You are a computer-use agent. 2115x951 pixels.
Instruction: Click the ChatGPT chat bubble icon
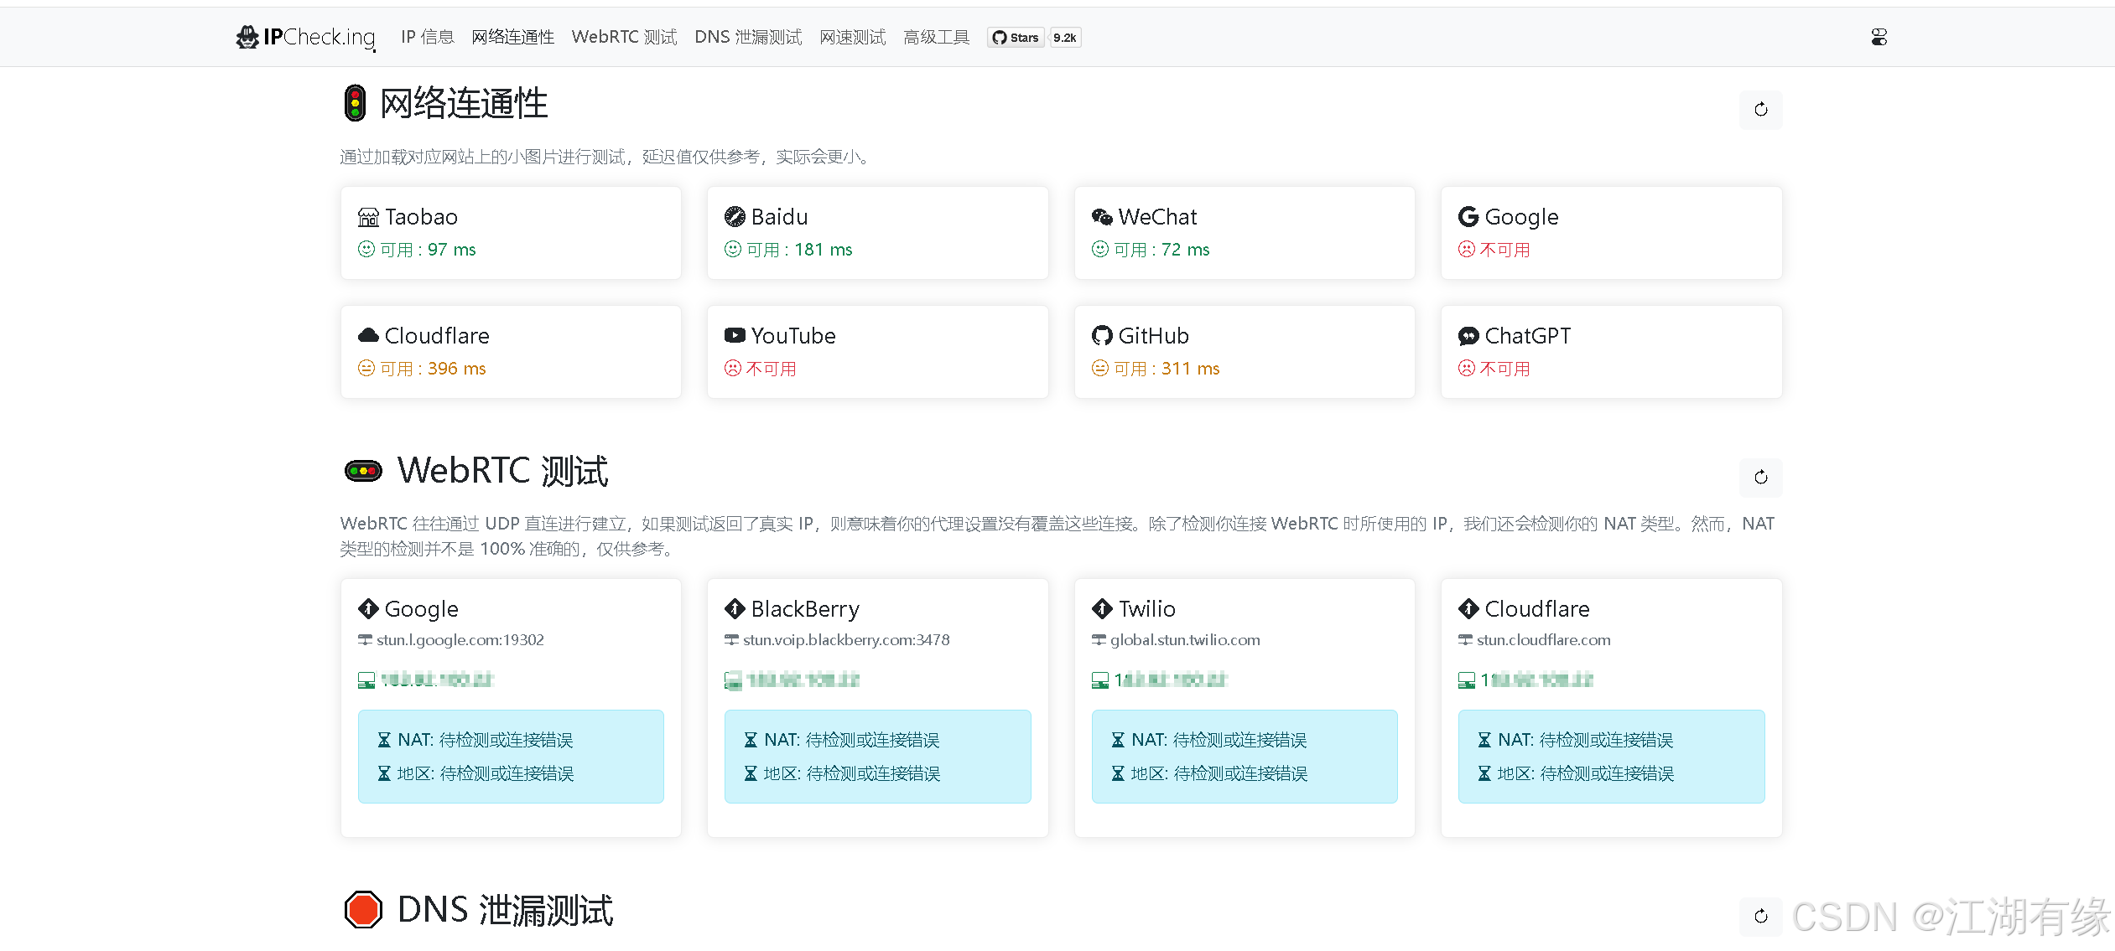[x=1468, y=336]
